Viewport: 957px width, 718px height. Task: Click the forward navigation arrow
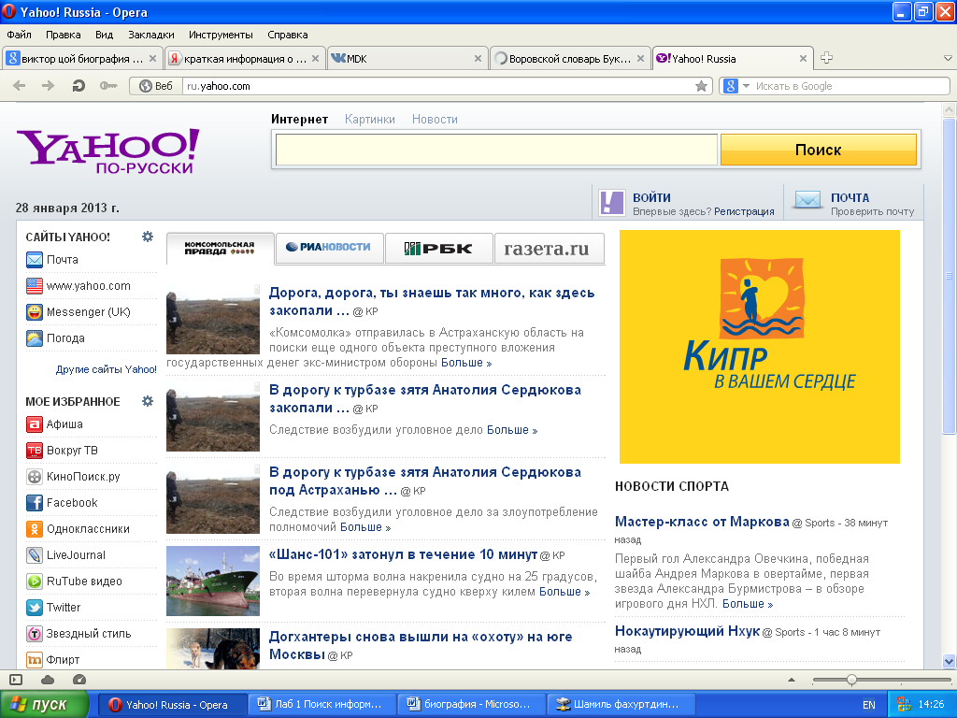[x=49, y=86]
